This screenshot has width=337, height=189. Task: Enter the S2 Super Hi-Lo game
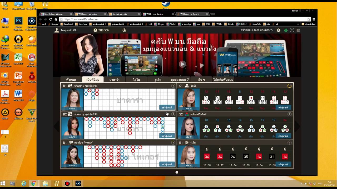(283, 136)
